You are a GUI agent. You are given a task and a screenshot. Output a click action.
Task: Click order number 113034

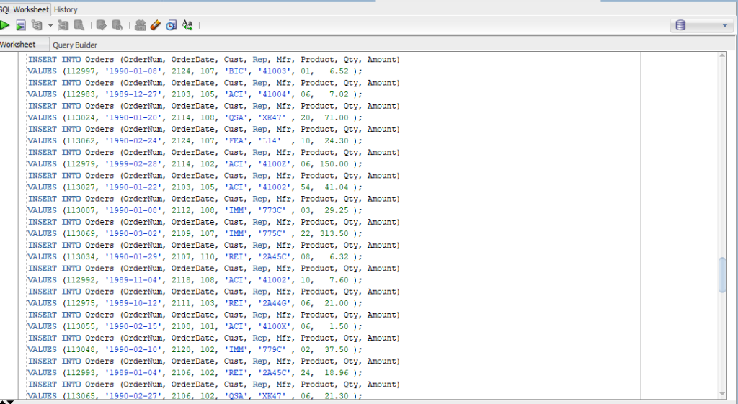(81, 257)
